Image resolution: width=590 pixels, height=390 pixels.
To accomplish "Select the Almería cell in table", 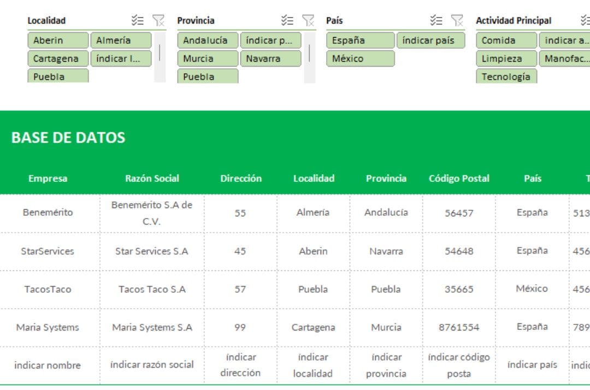I will 313,212.
